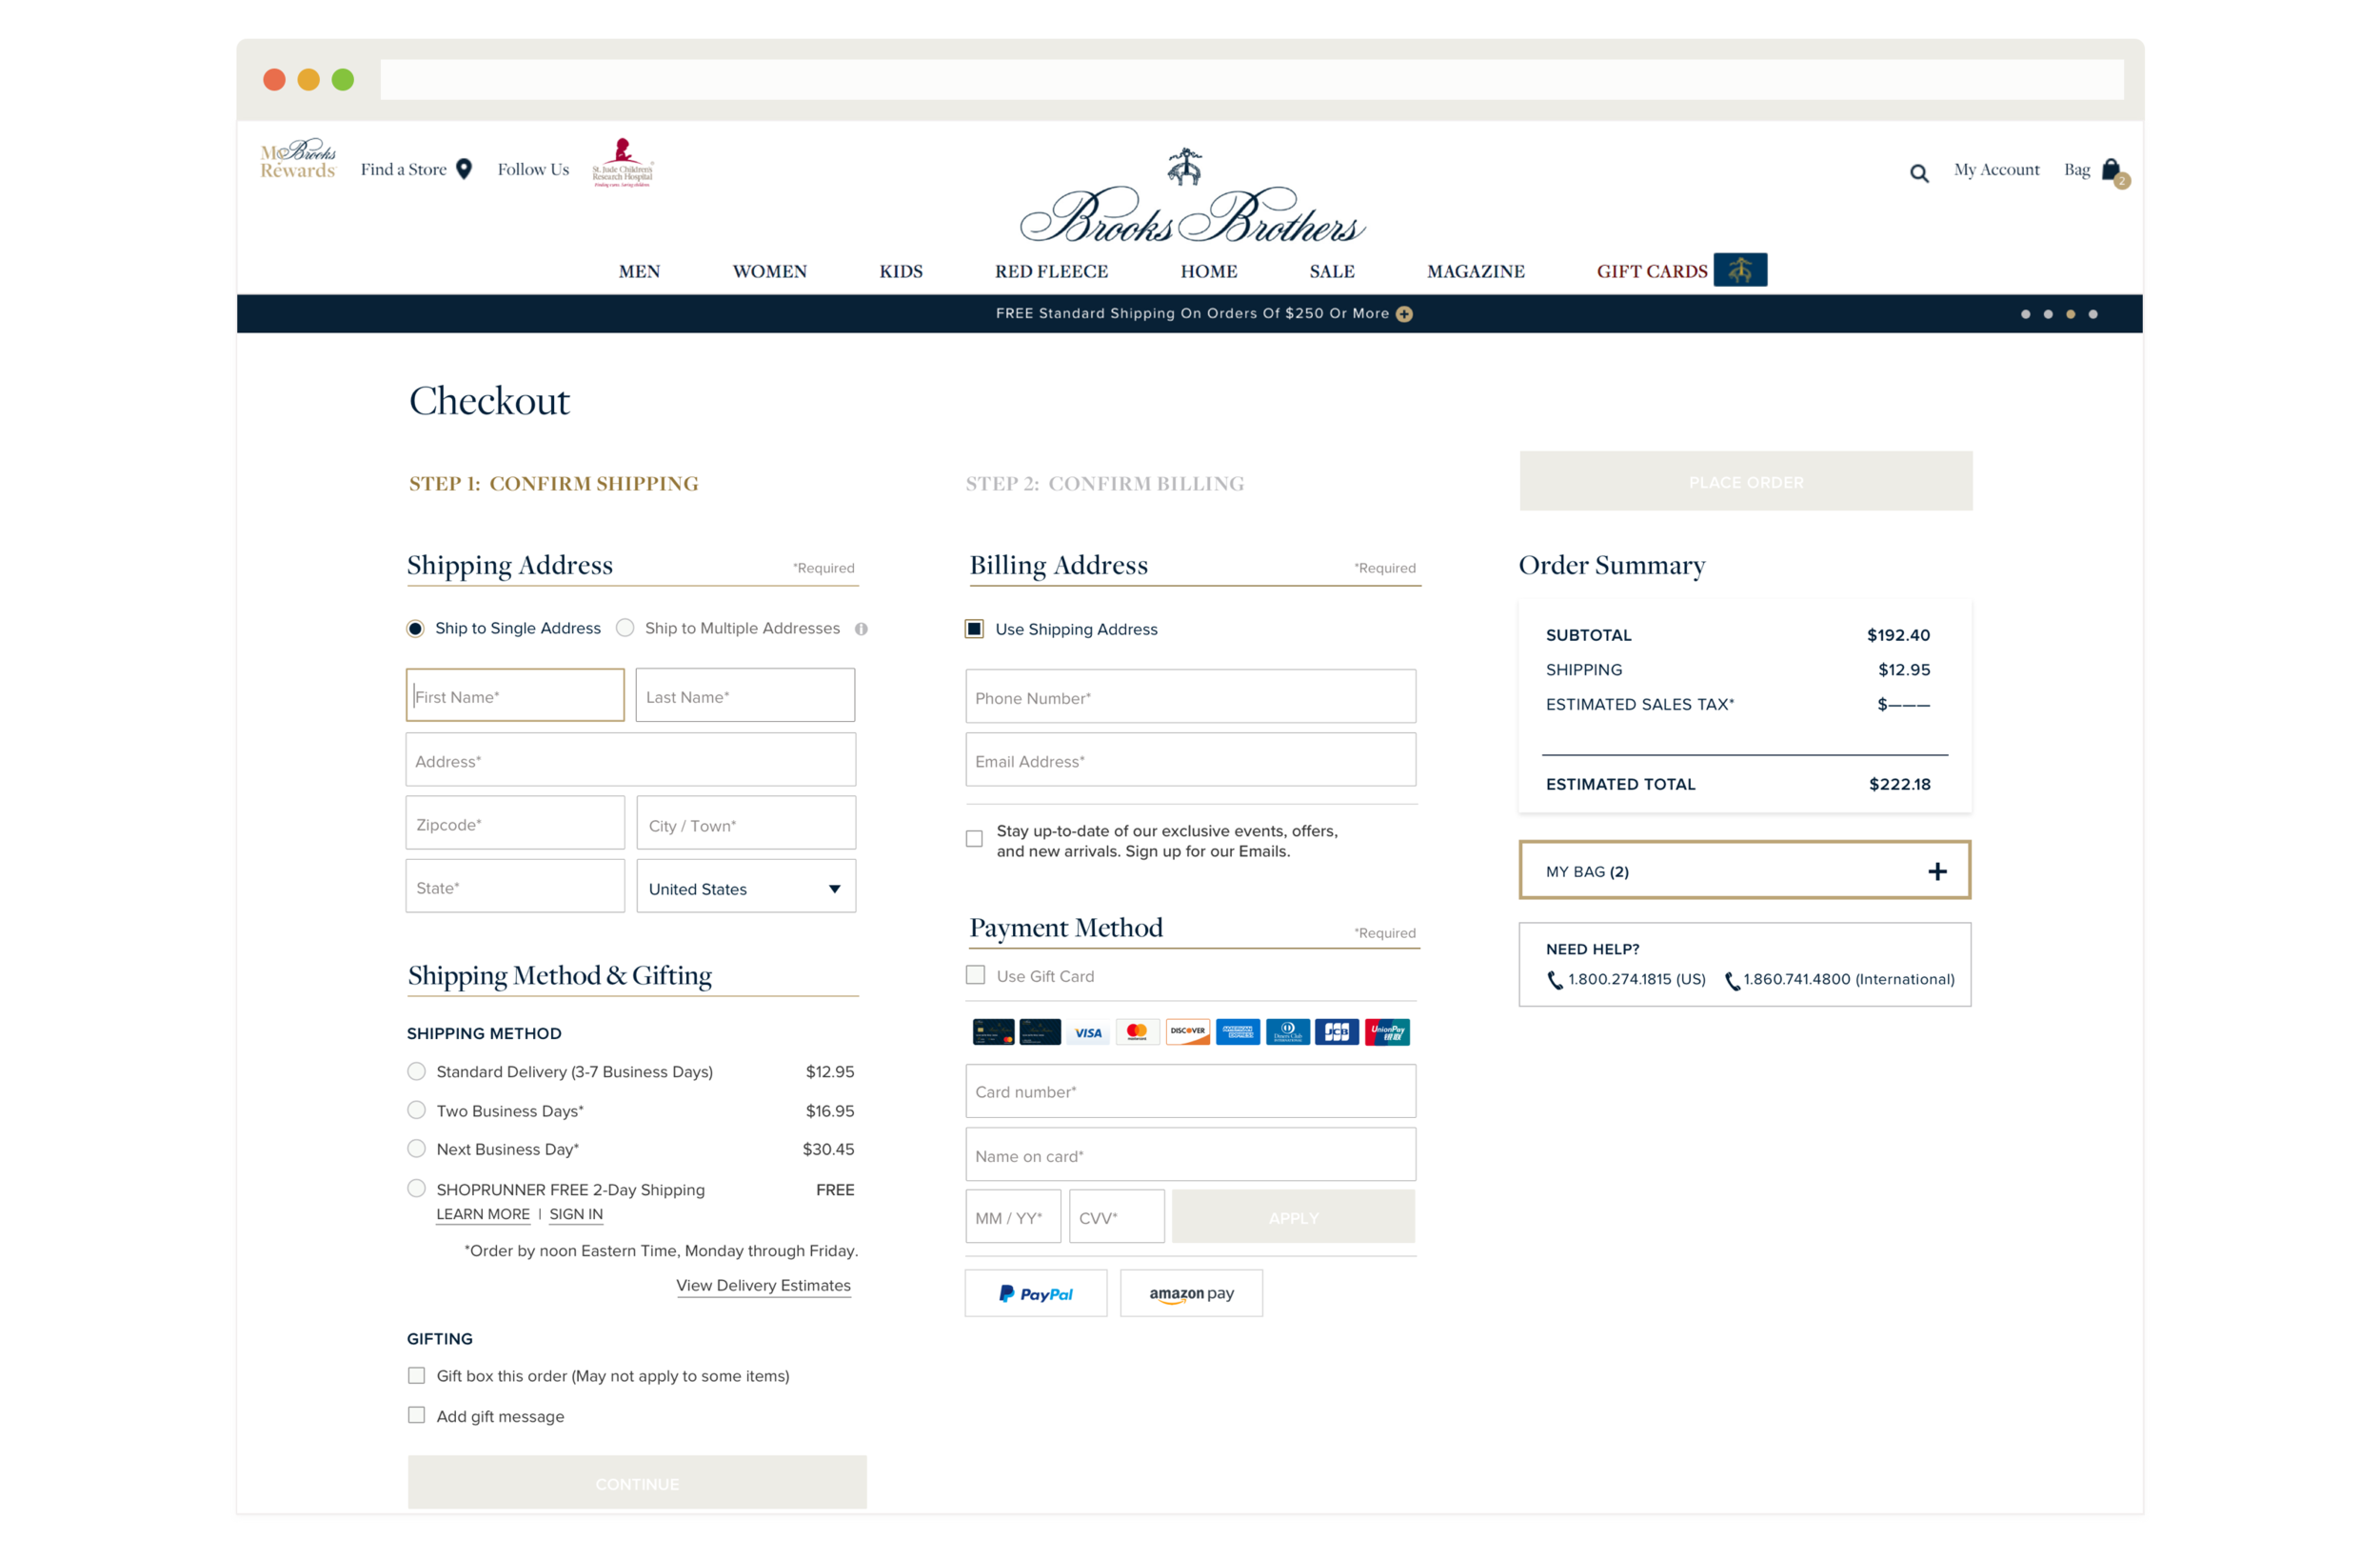Focus the First Name field
This screenshot has height=1560, width=2380.
[515, 696]
